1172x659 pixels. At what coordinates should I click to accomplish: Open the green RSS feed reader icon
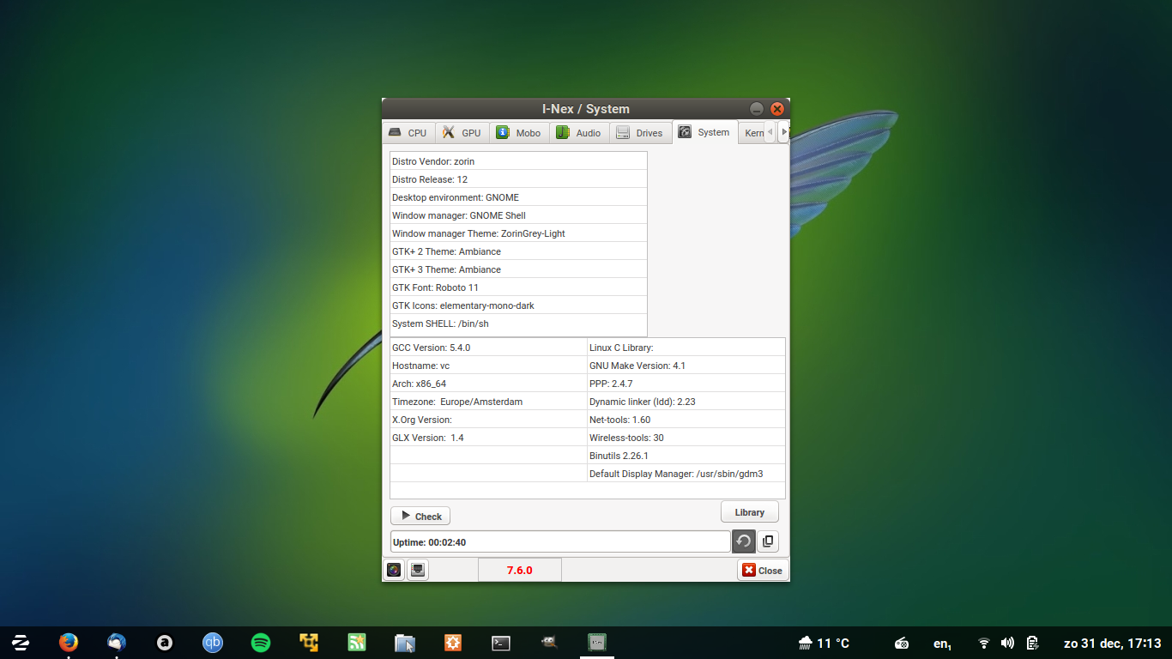pyautogui.click(x=357, y=643)
